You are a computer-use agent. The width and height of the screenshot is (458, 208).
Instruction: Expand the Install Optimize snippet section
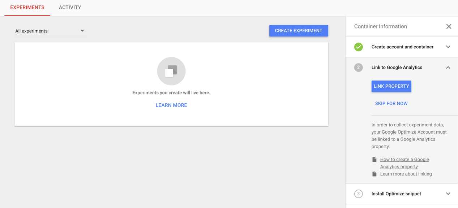pyautogui.click(x=448, y=194)
